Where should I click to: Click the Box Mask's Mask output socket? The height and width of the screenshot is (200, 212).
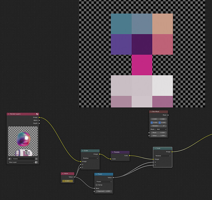point(168,115)
